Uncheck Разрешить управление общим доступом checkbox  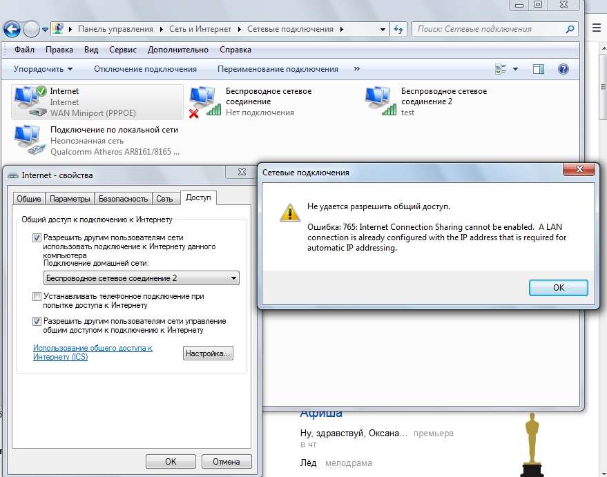(37, 321)
